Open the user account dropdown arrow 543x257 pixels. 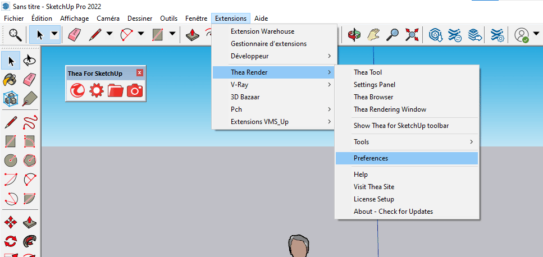(536, 34)
